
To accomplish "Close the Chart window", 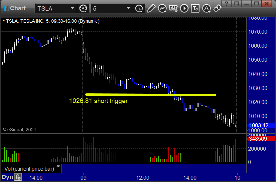I will pos(267,4).
